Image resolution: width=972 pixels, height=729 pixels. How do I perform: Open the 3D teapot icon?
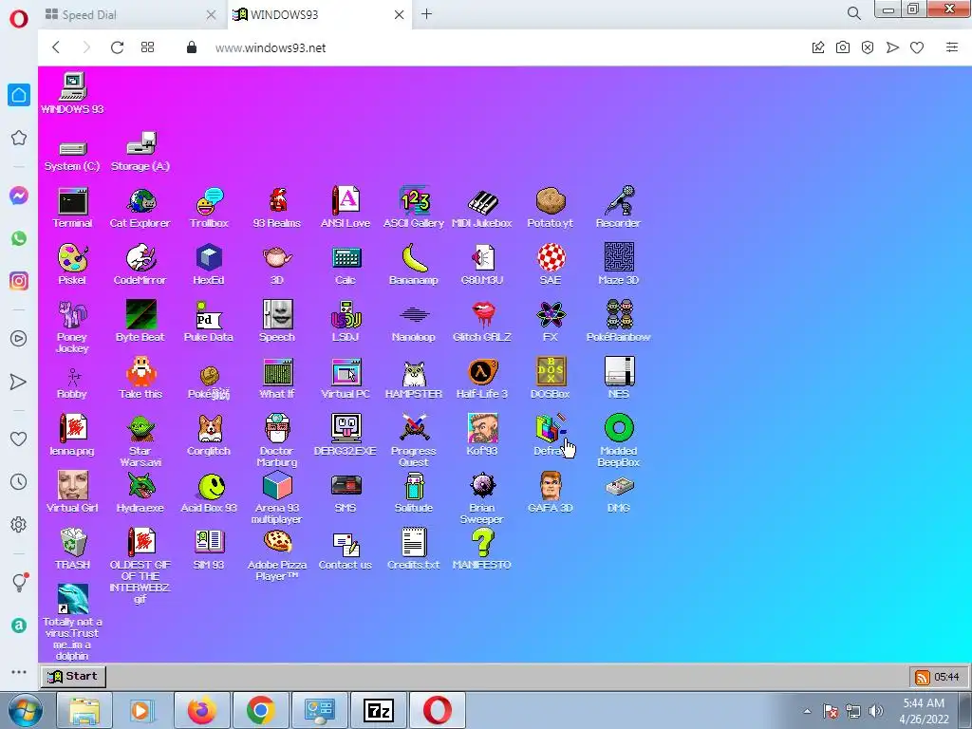pos(277,266)
